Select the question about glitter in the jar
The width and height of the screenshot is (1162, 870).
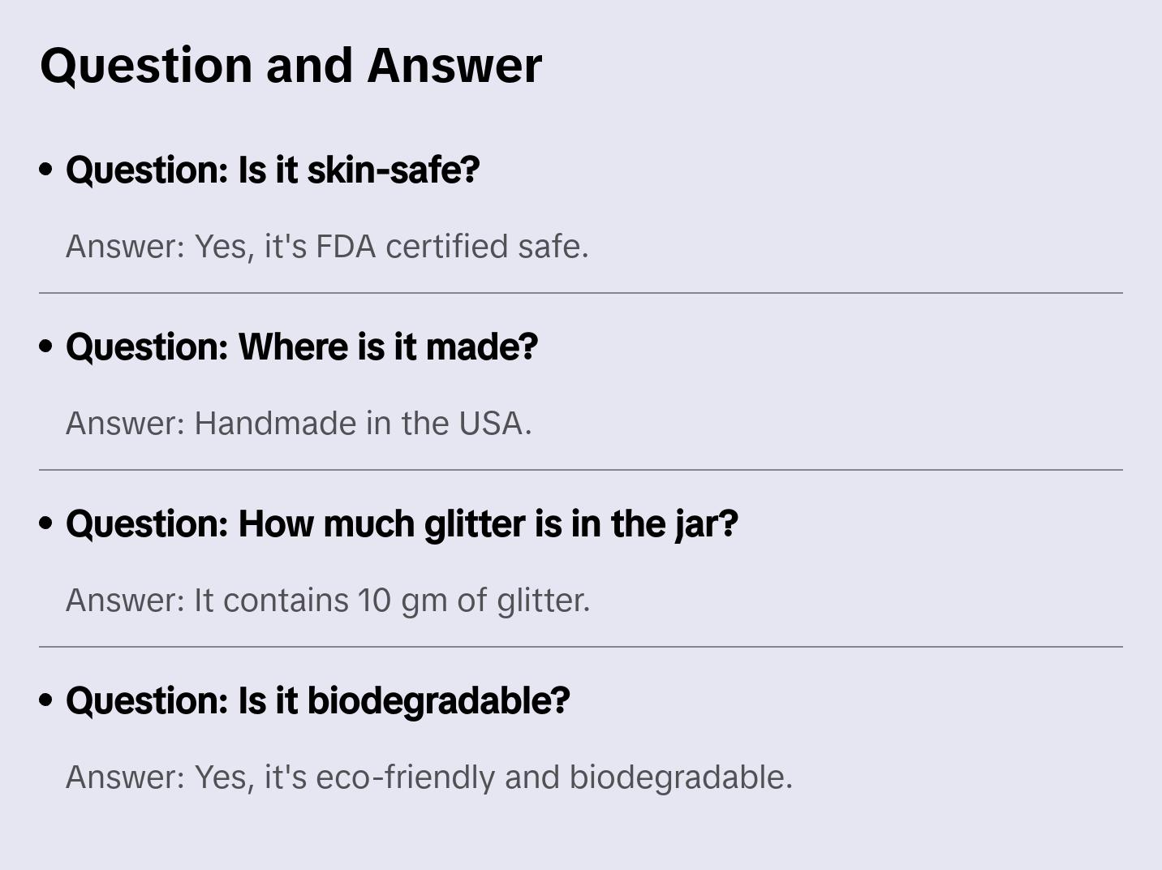[x=402, y=523]
